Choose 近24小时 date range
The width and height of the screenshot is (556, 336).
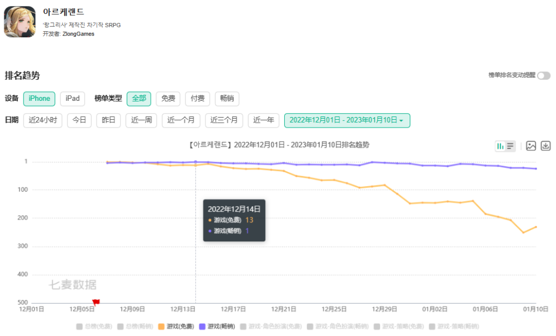click(43, 120)
